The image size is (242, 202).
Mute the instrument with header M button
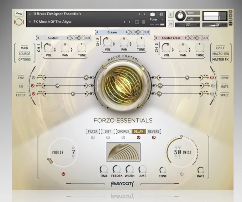(170, 24)
